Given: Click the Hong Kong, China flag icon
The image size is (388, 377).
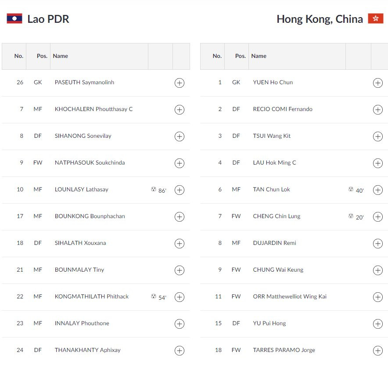Looking at the screenshot, I should click(x=375, y=18).
